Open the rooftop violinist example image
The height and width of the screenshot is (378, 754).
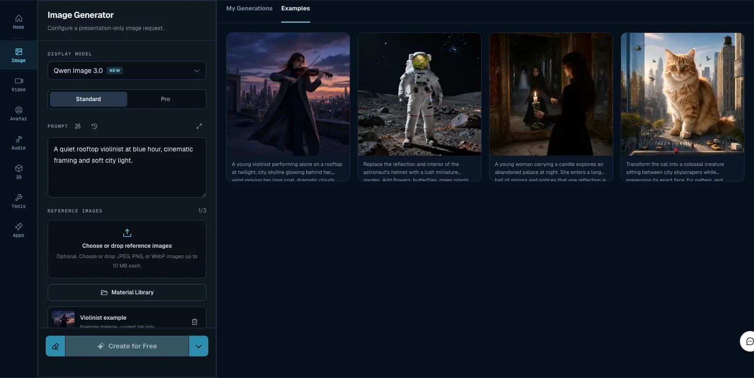(x=288, y=94)
